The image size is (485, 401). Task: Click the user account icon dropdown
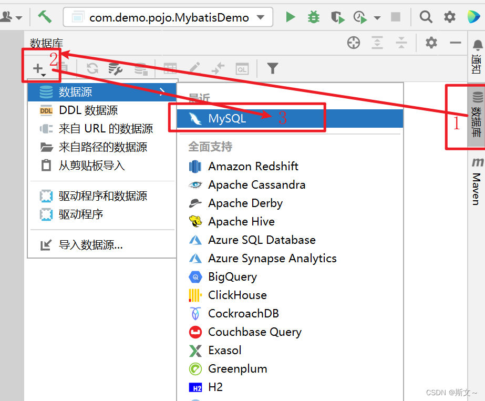click(x=11, y=17)
